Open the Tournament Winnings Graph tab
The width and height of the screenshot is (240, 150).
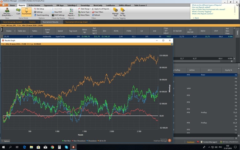pos(76,22)
